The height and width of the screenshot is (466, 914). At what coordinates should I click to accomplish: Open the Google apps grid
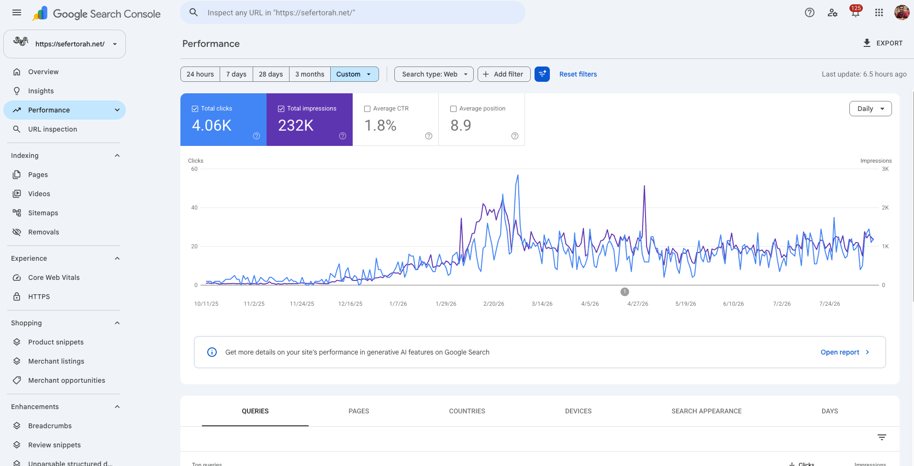879,13
